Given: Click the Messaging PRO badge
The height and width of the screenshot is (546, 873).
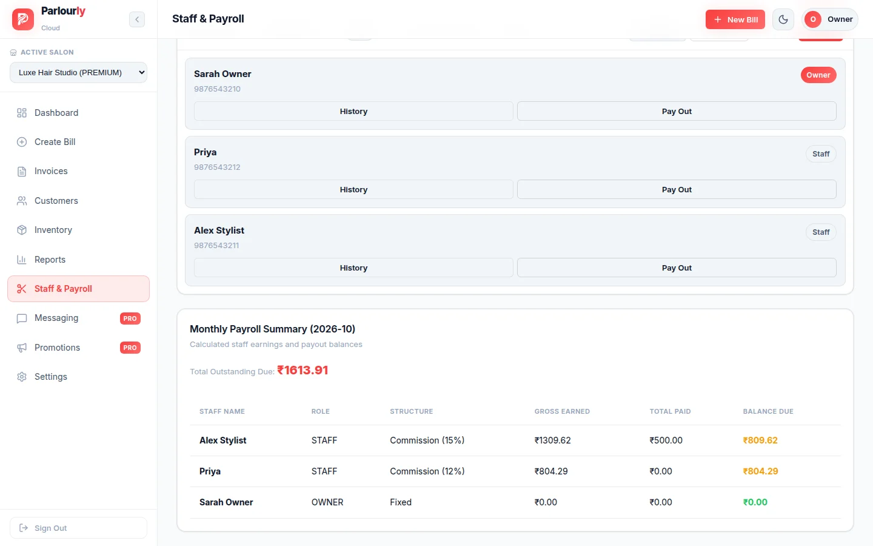Looking at the screenshot, I should pyautogui.click(x=130, y=318).
